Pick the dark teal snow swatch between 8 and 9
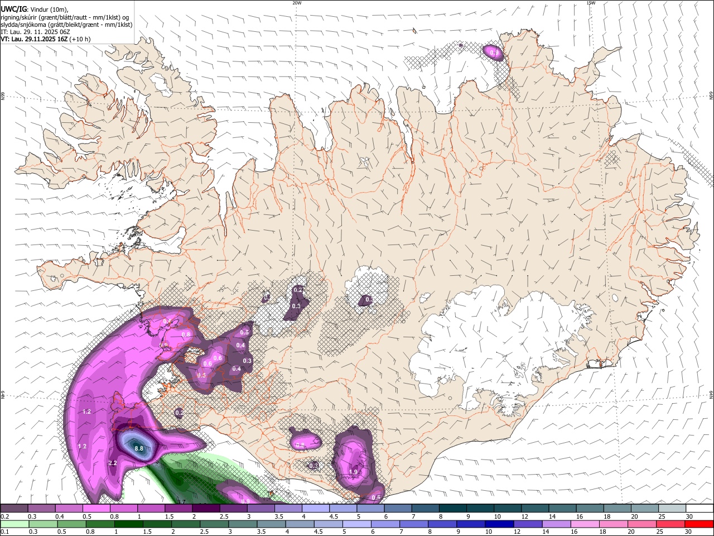The width and height of the screenshot is (714, 536). (x=452, y=509)
